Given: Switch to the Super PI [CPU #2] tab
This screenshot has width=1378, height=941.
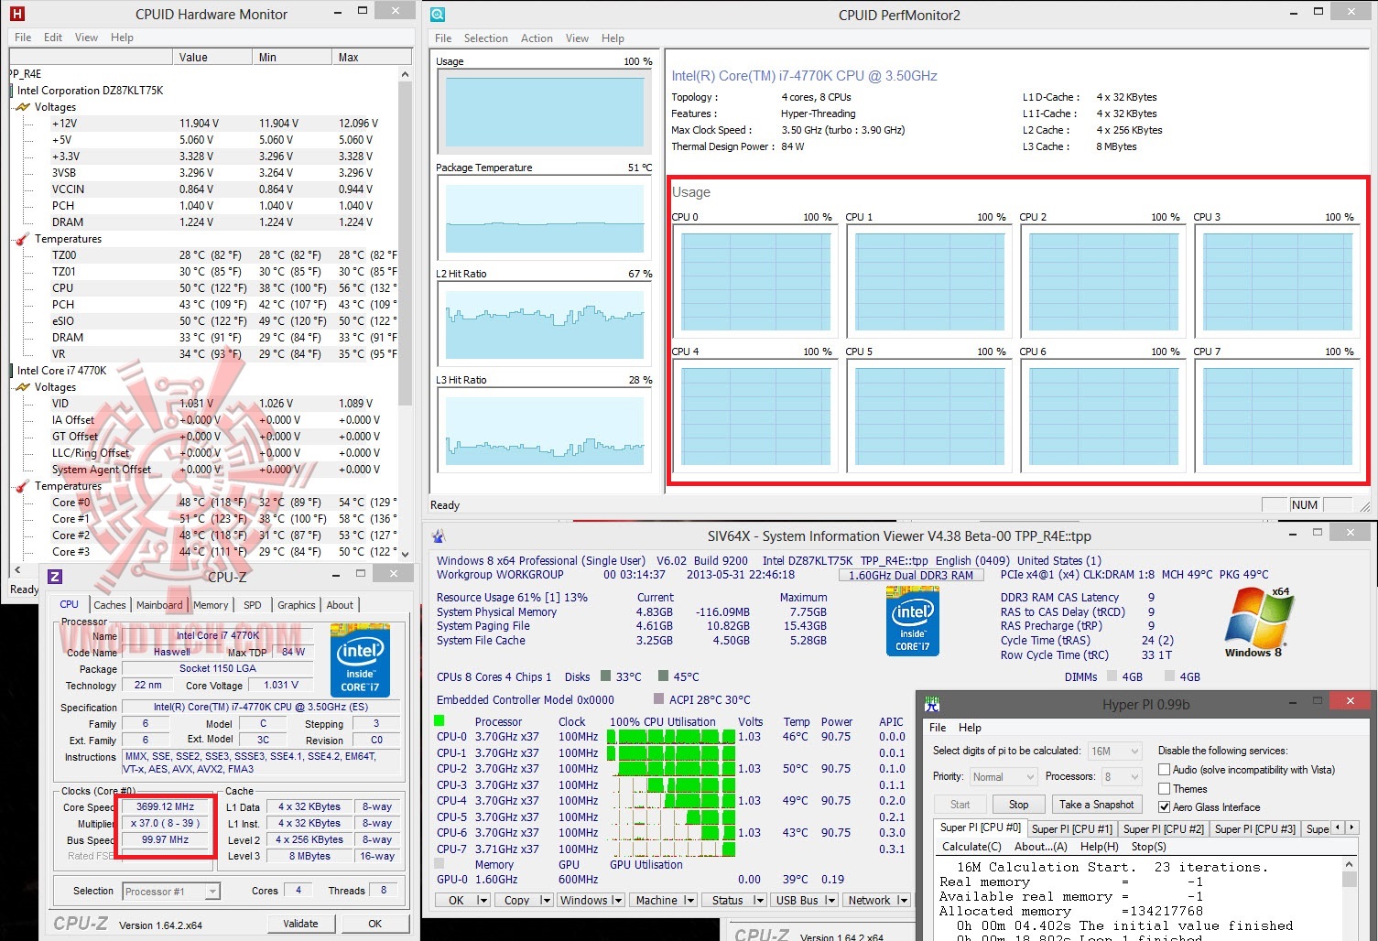Looking at the screenshot, I should click(1164, 828).
